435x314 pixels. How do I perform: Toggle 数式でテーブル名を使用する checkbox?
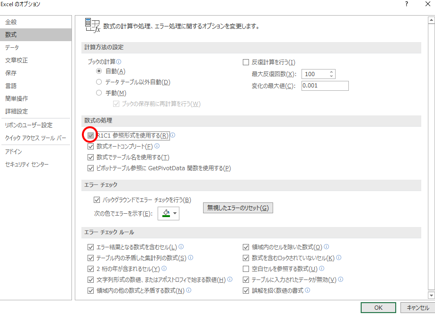click(90, 157)
